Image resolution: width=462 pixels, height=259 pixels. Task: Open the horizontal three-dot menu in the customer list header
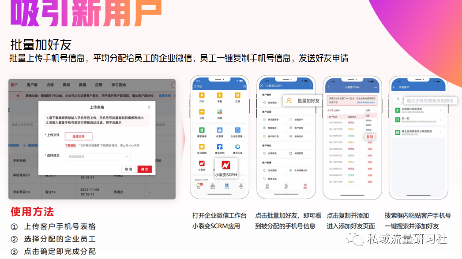(x=375, y=87)
